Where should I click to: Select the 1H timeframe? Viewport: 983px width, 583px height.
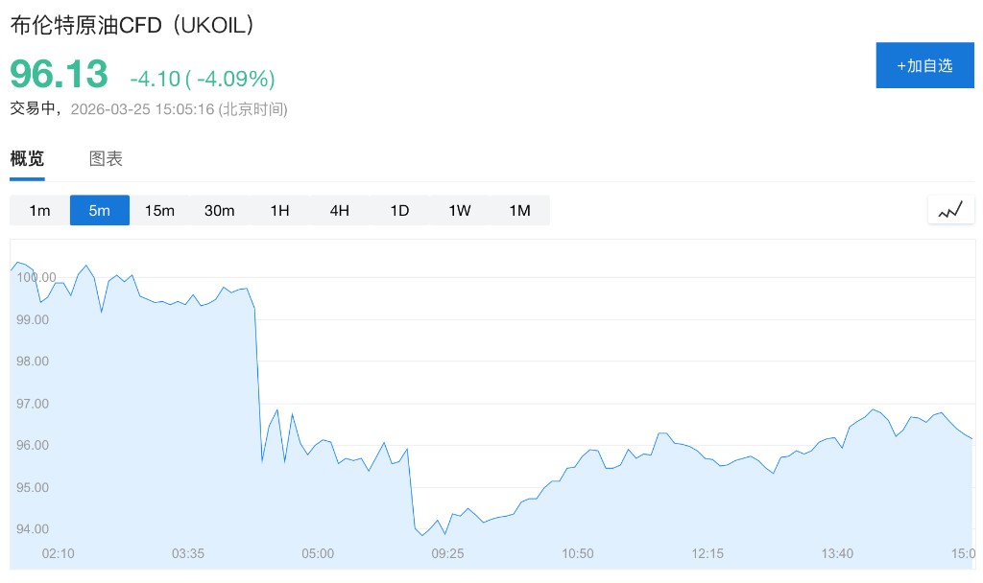point(279,210)
